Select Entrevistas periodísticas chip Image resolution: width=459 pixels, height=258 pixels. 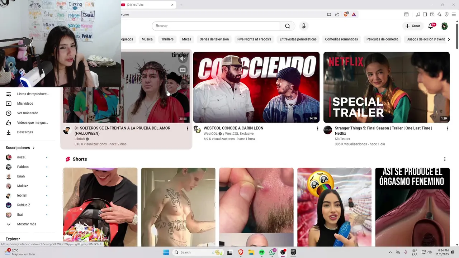[x=298, y=39]
